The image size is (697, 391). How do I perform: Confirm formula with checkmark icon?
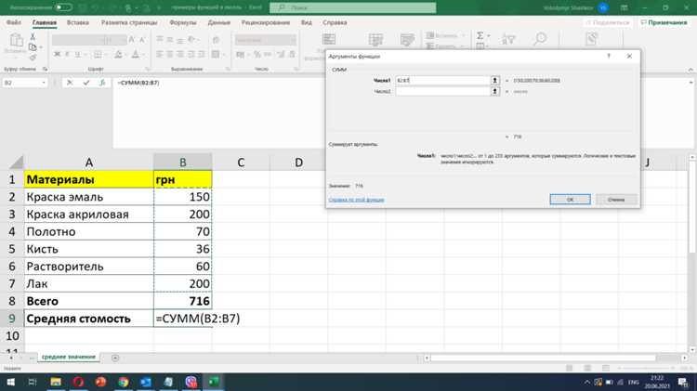tap(86, 83)
